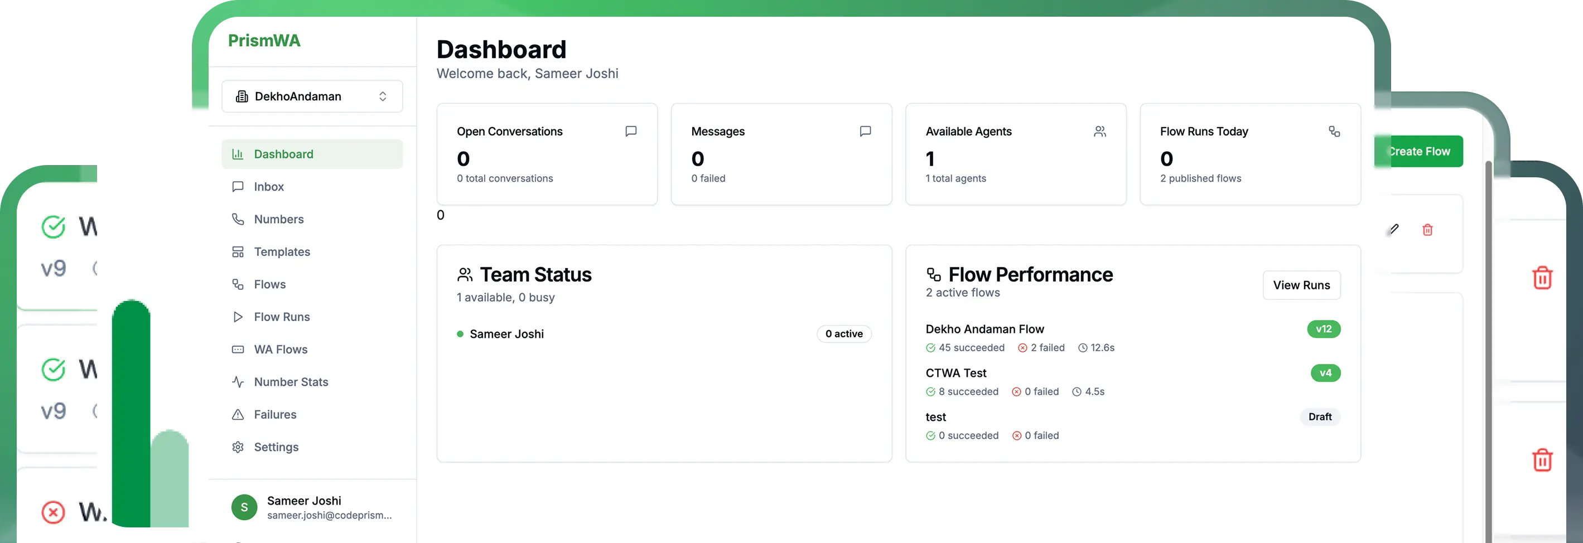Image resolution: width=1583 pixels, height=543 pixels.
Task: Open WA Flows page
Action: click(312, 350)
